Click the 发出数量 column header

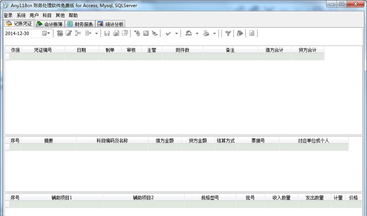314,198
